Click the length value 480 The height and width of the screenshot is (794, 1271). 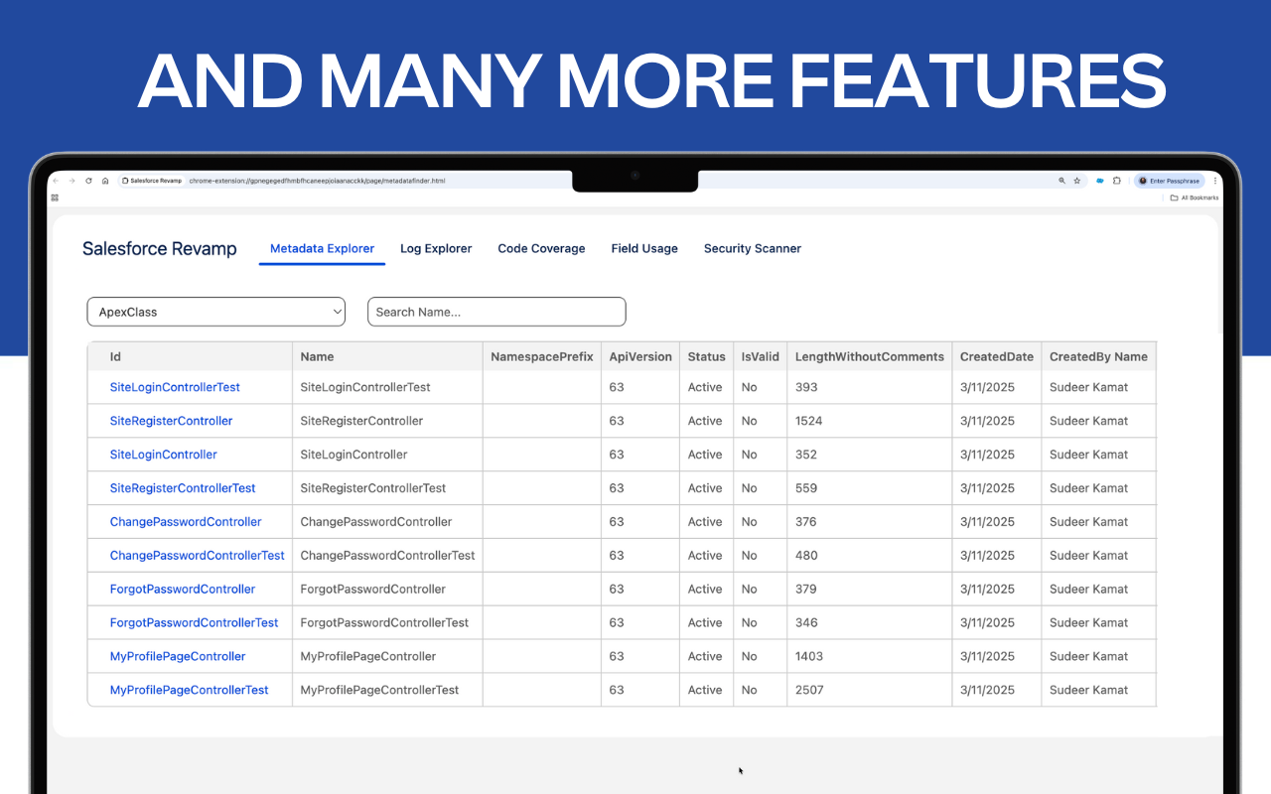click(x=806, y=556)
